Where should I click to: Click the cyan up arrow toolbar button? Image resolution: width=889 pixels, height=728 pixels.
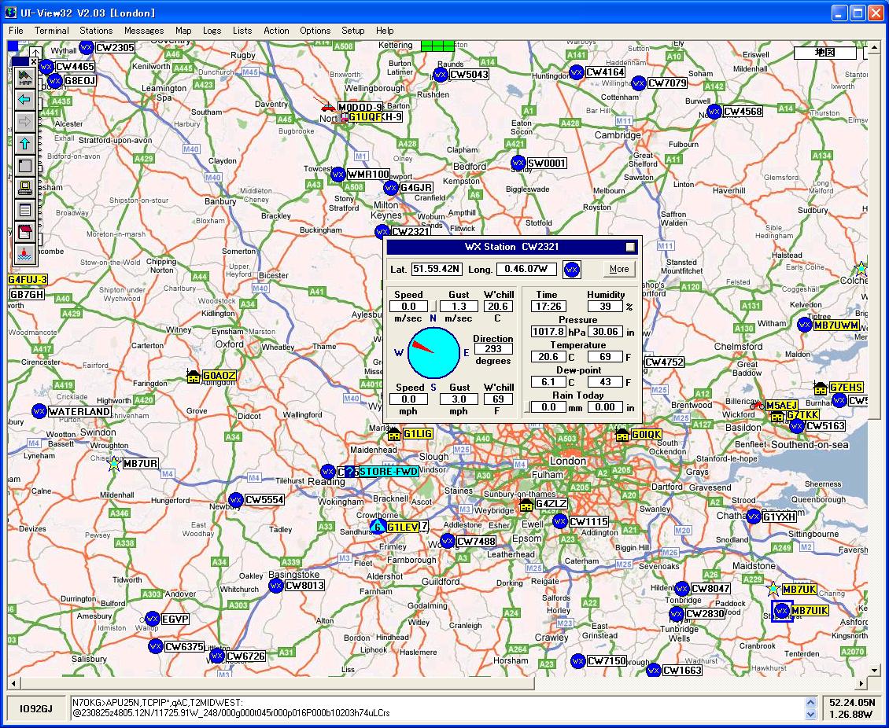25,144
